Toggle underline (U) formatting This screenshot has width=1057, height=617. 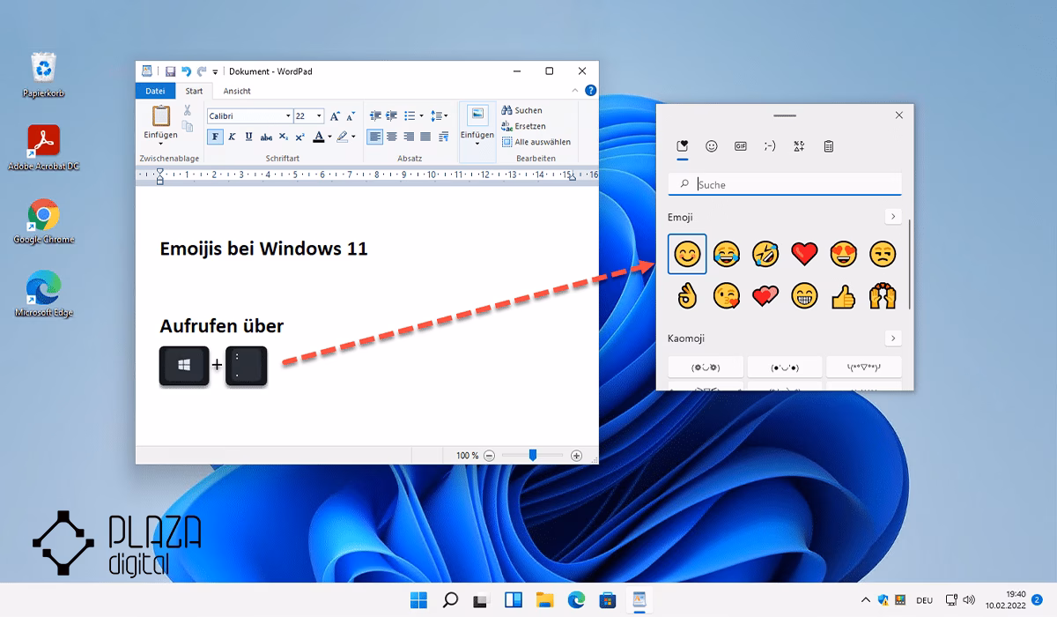tap(249, 137)
